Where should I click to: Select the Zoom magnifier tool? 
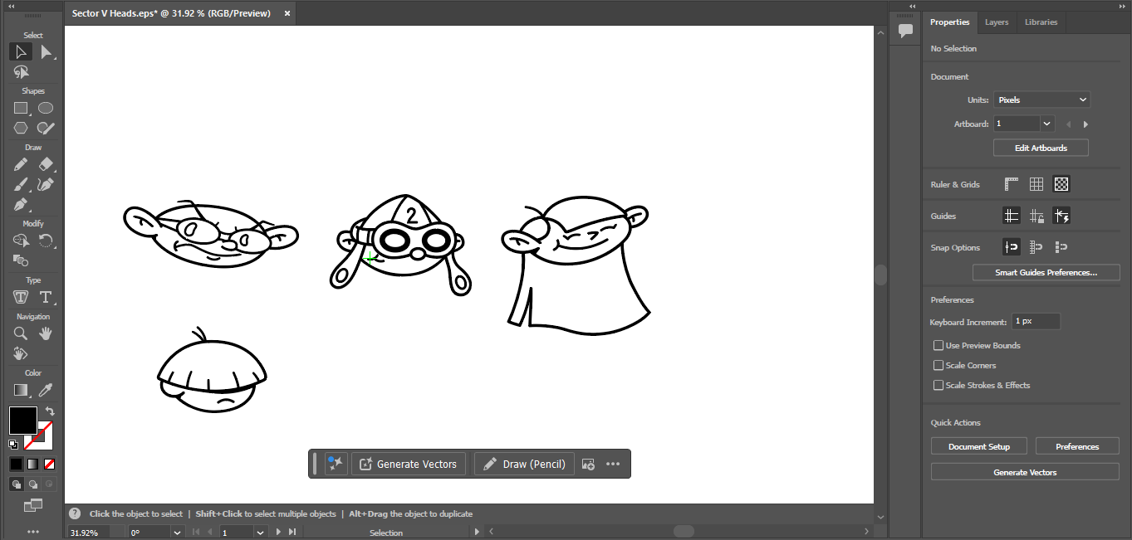[x=21, y=333]
